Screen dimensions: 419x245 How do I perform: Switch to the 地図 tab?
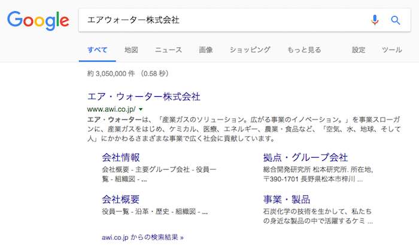click(131, 50)
